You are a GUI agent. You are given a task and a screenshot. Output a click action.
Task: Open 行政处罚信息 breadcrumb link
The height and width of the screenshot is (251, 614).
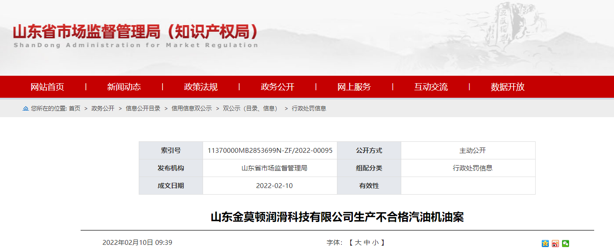(309, 108)
